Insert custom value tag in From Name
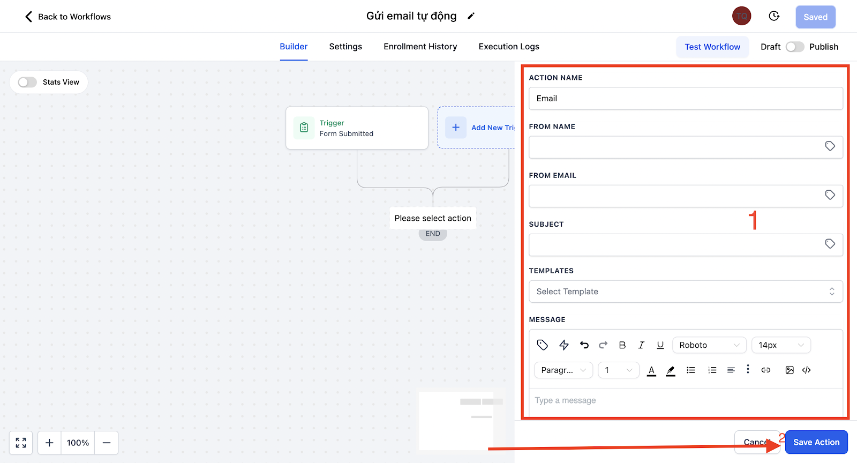The height and width of the screenshot is (463, 857). pos(830,146)
